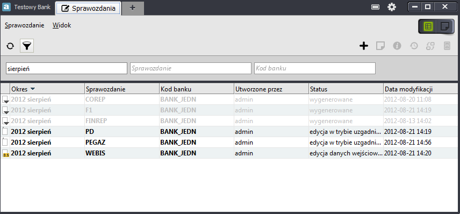The image size is (460, 214).
Task: Click the application logo icon
Action: (6, 7)
